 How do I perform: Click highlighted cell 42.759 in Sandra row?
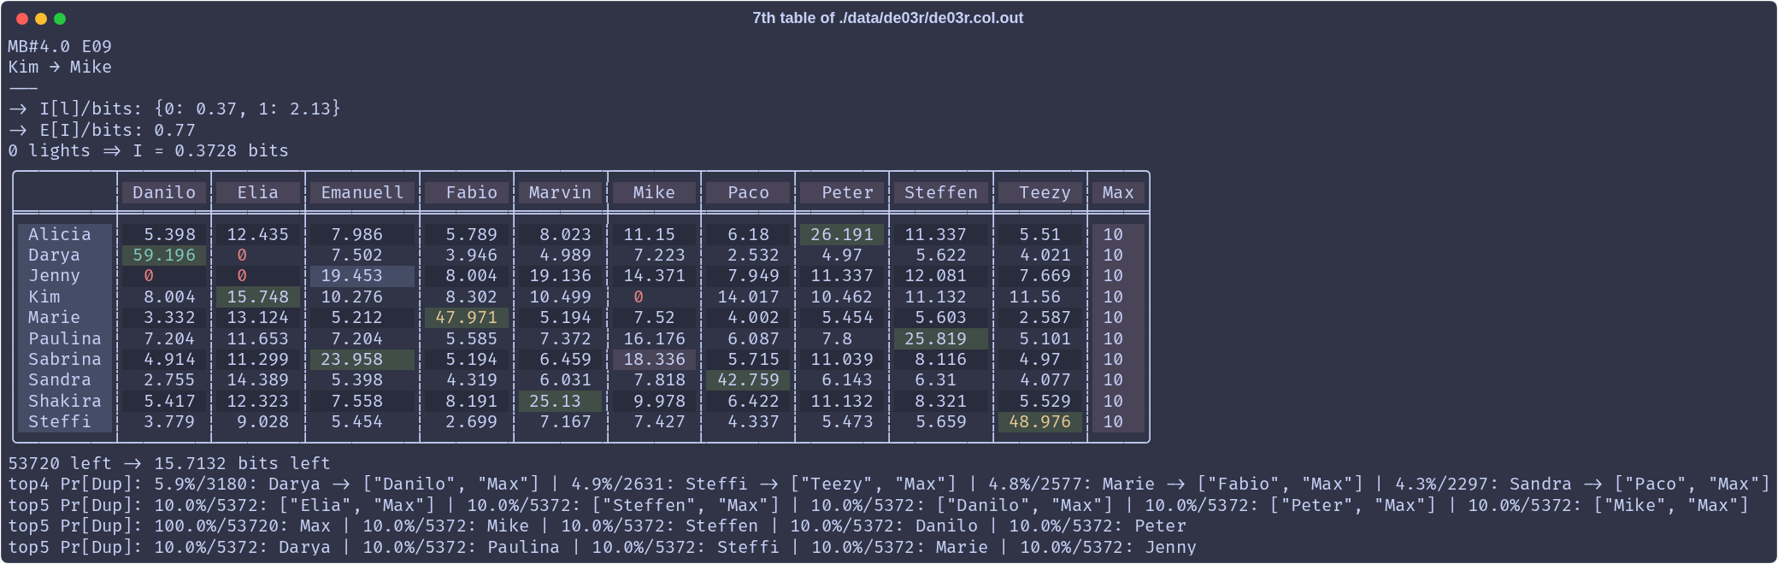click(748, 380)
